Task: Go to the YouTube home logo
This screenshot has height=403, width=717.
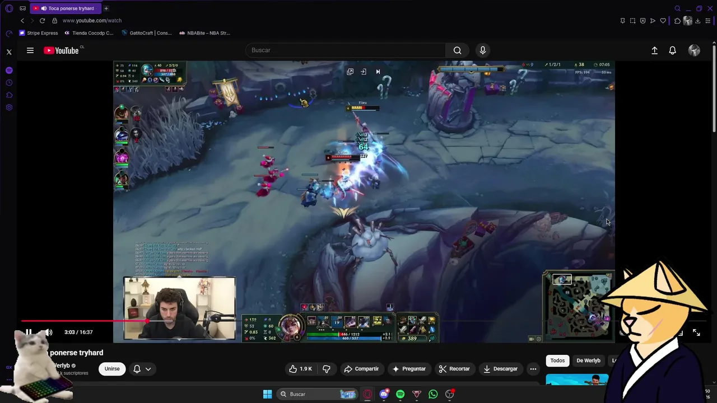Action: [62, 50]
